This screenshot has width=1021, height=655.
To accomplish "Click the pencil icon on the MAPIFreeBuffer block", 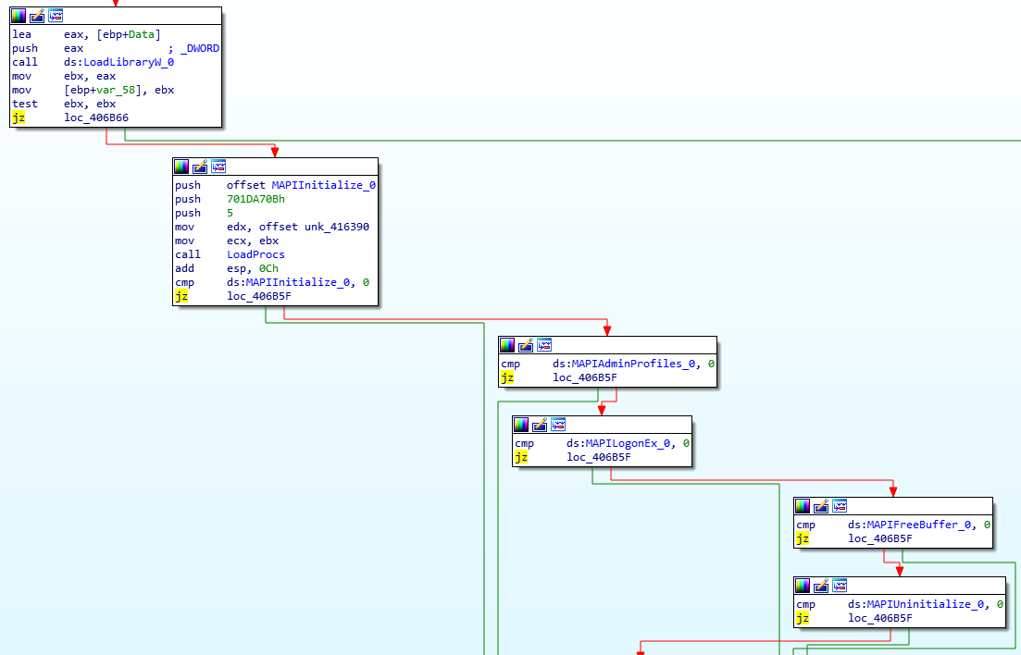I will click(821, 506).
